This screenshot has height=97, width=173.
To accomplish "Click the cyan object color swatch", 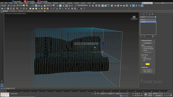I will pos(155,17).
